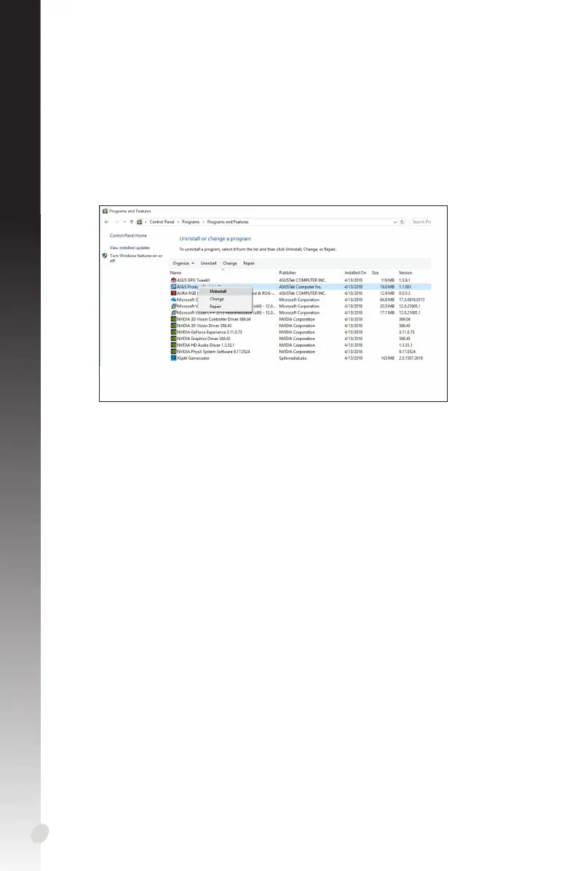Select NVIDIA Graphics Driver 388.43 row
Image resolution: width=578 pixels, height=871 pixels.
click(x=301, y=339)
